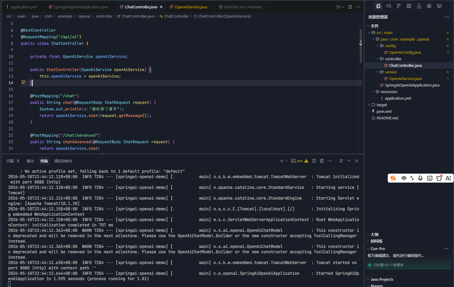This screenshot has width=454, height=287.
Task: Select the java terminal instance label
Action: click(x=300, y=161)
